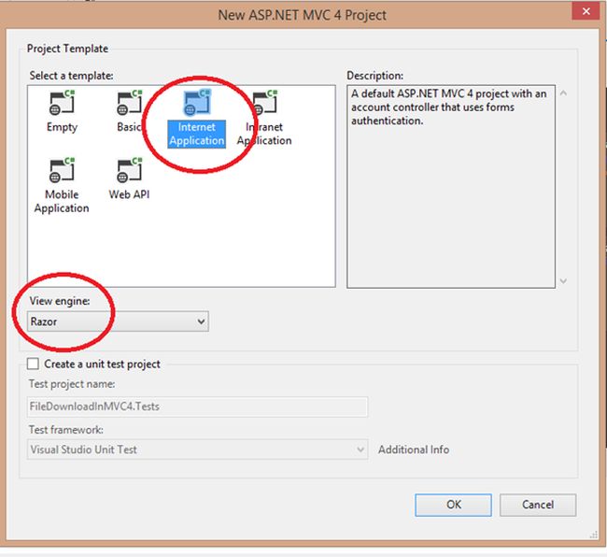Screen dimensions: 607x557
Task: Click the 'Web API' label text
Action: point(129,194)
